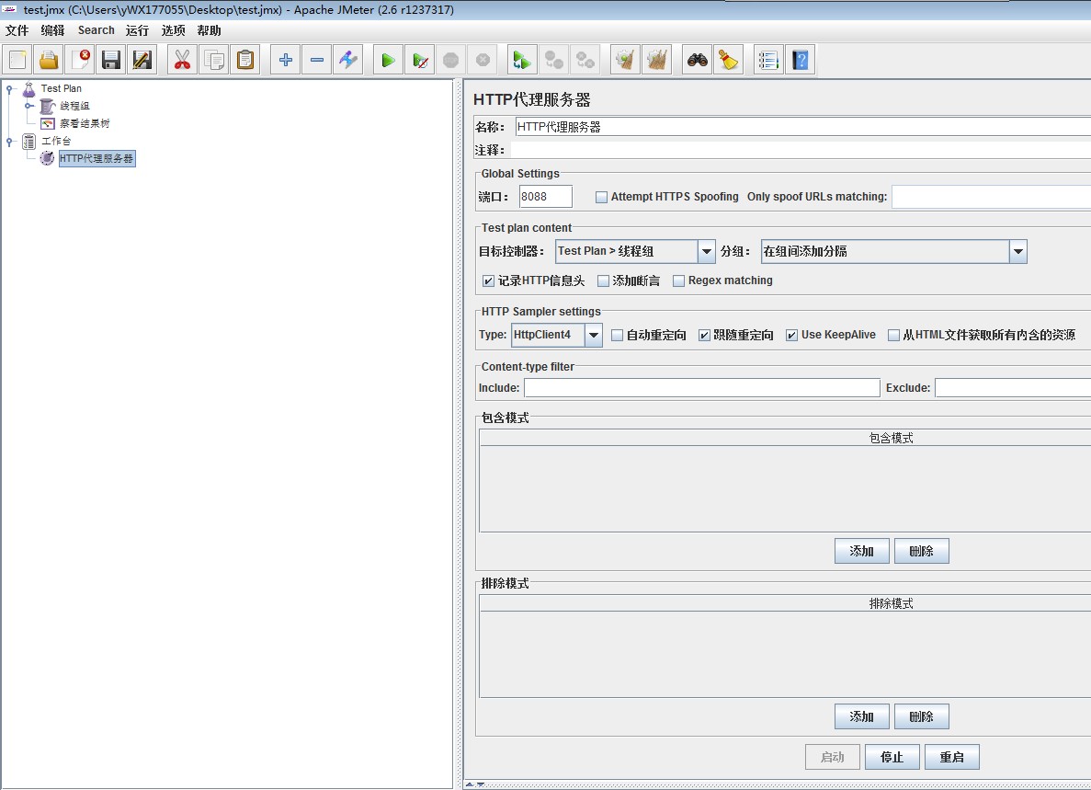The image size is (1091, 790).
Task: Open the 编辑 menu
Action: click(x=53, y=30)
